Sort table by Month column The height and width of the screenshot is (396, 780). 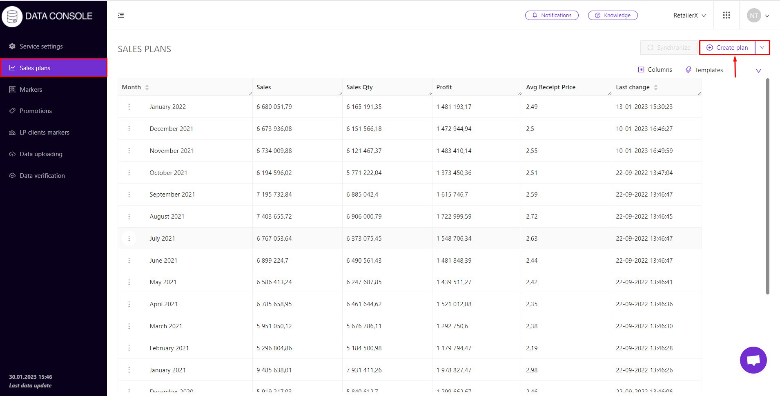click(147, 87)
